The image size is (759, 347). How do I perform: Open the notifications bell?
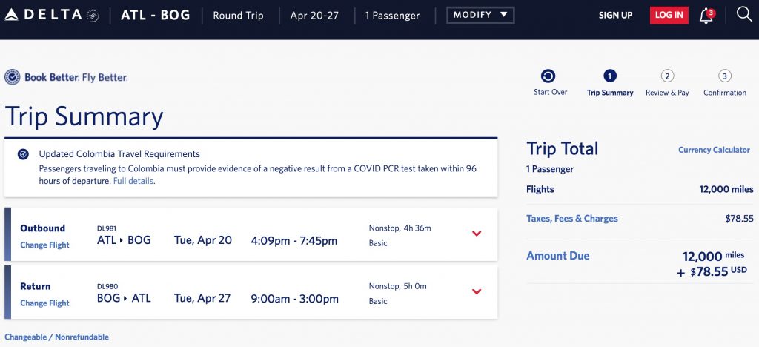click(706, 16)
